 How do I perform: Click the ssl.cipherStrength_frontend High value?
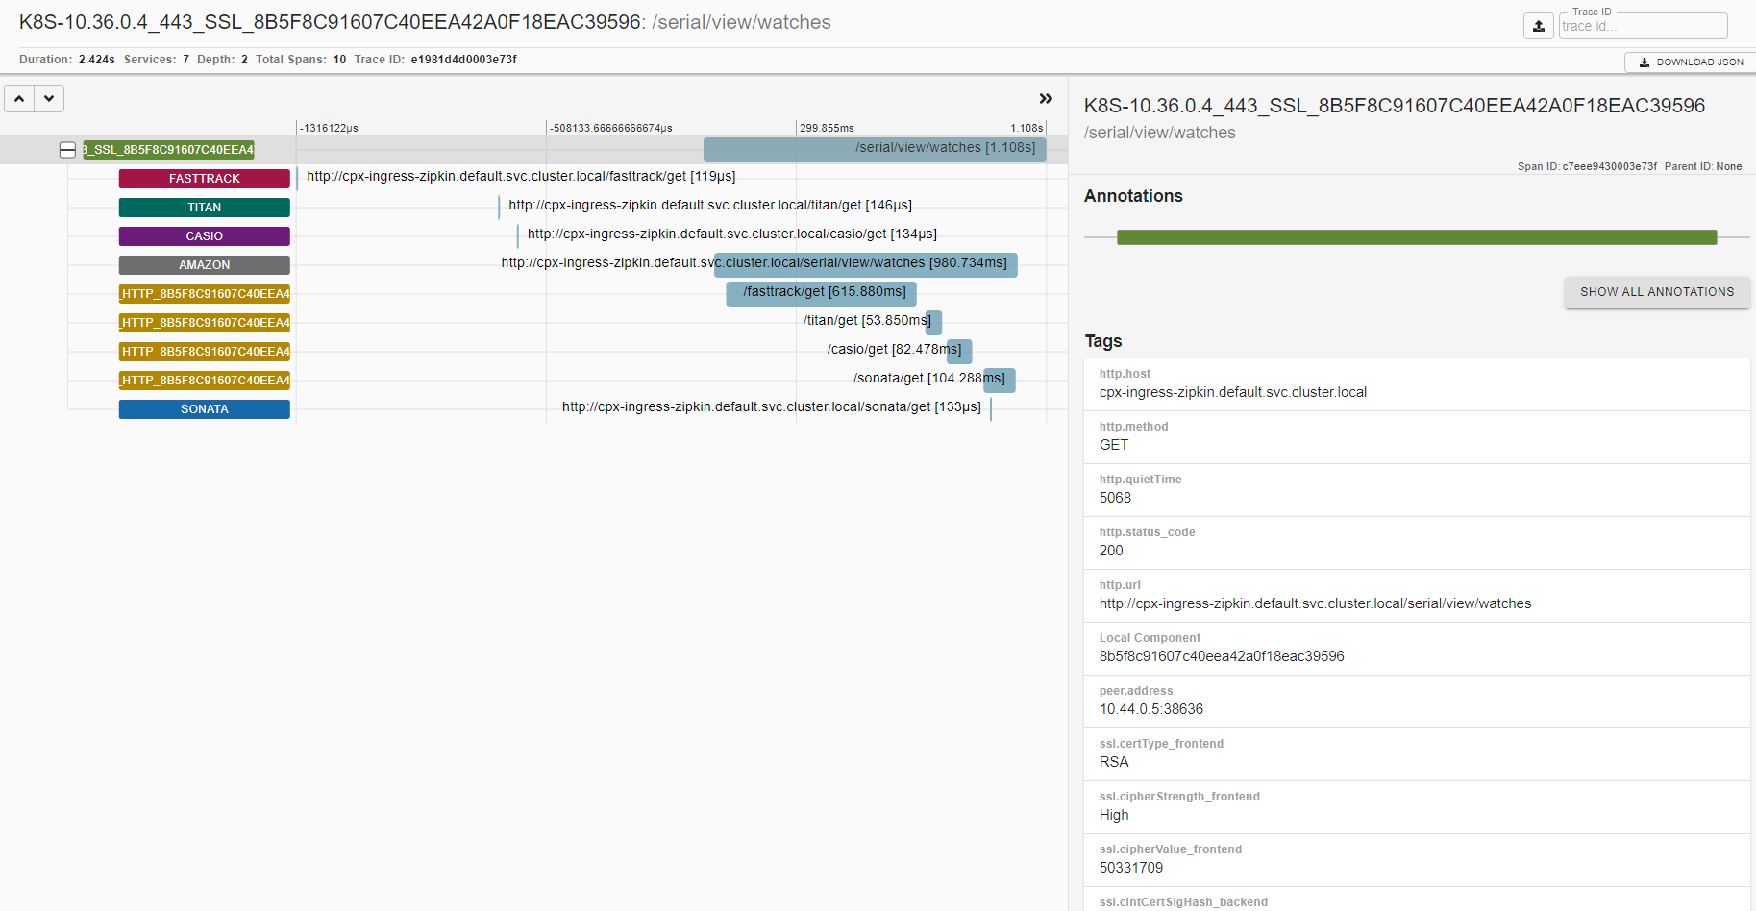coord(1114,815)
